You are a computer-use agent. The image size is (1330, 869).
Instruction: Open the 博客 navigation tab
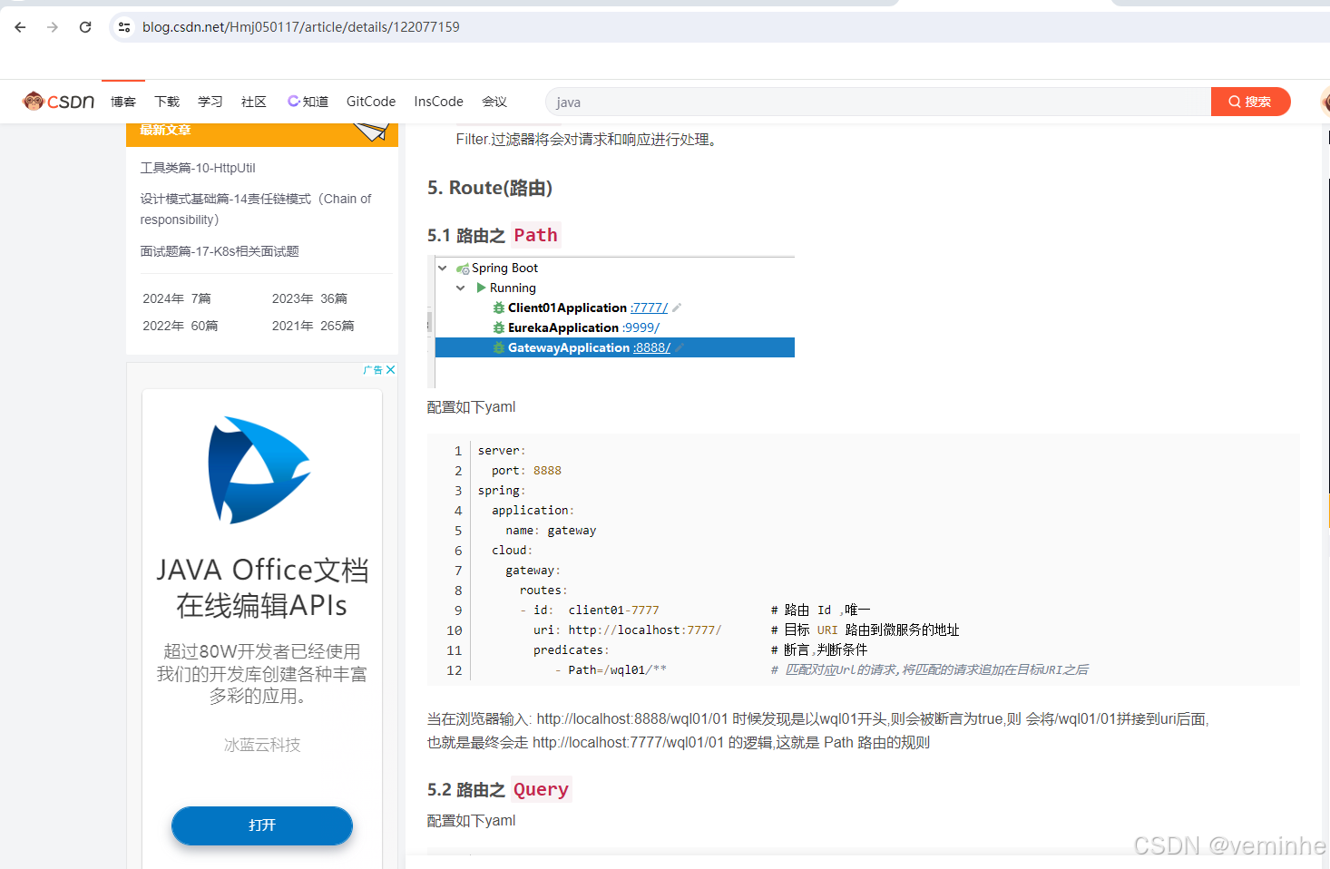point(123,102)
